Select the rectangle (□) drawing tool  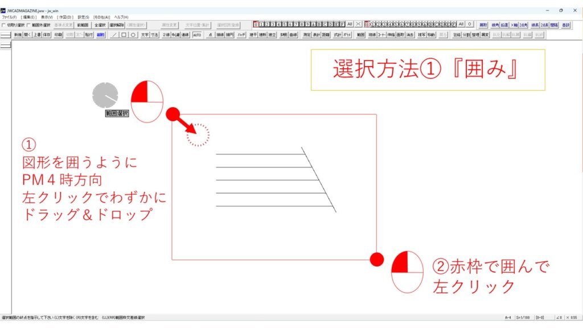pos(124,35)
